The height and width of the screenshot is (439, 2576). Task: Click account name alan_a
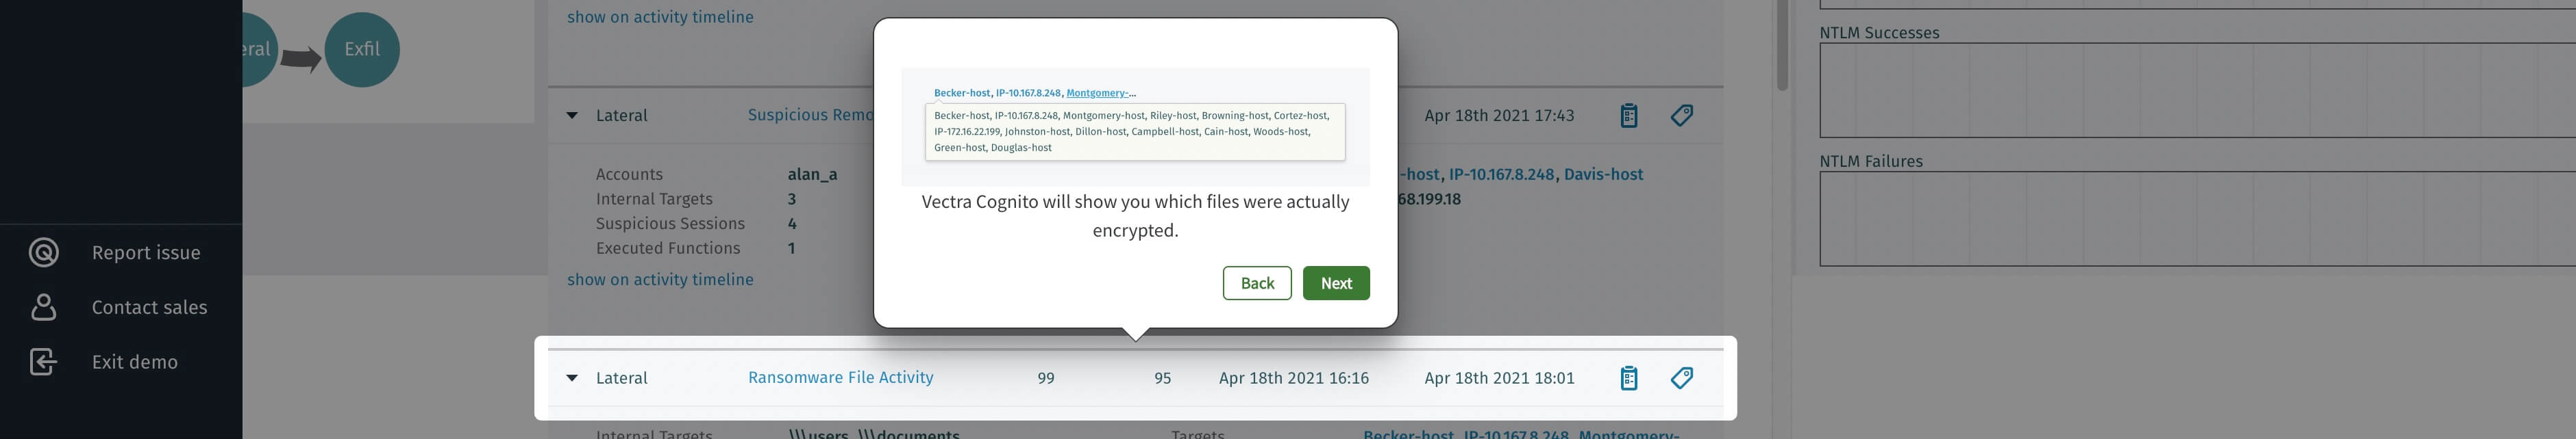point(812,174)
